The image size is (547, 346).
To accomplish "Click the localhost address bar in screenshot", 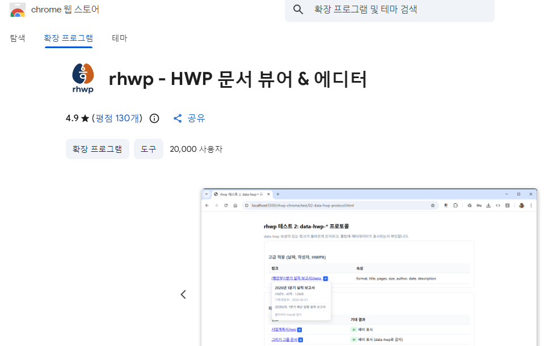I will (x=340, y=206).
